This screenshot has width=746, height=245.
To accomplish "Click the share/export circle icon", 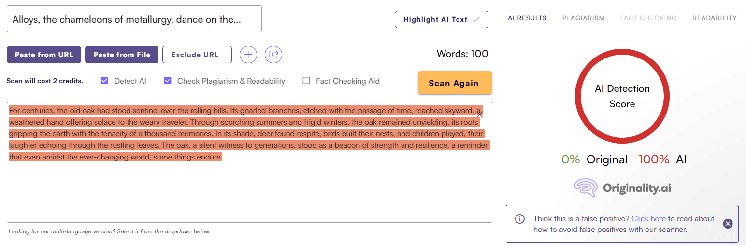I will pyautogui.click(x=273, y=55).
